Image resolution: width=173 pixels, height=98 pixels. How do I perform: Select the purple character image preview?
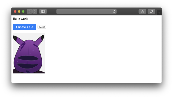[29, 53]
